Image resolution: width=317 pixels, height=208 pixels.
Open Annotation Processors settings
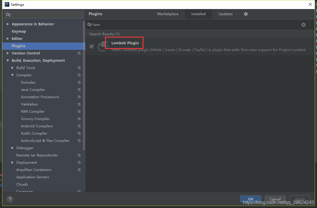pyautogui.click(x=40, y=97)
